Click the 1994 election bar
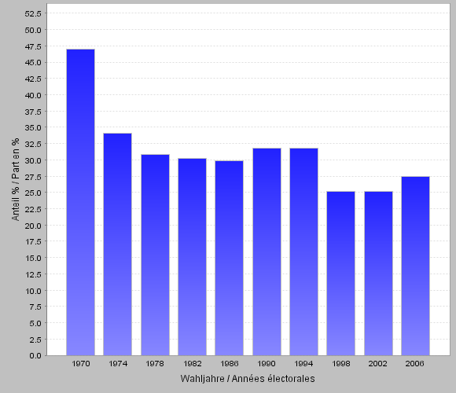Viewport: 456px width, 393px height. [x=303, y=252]
